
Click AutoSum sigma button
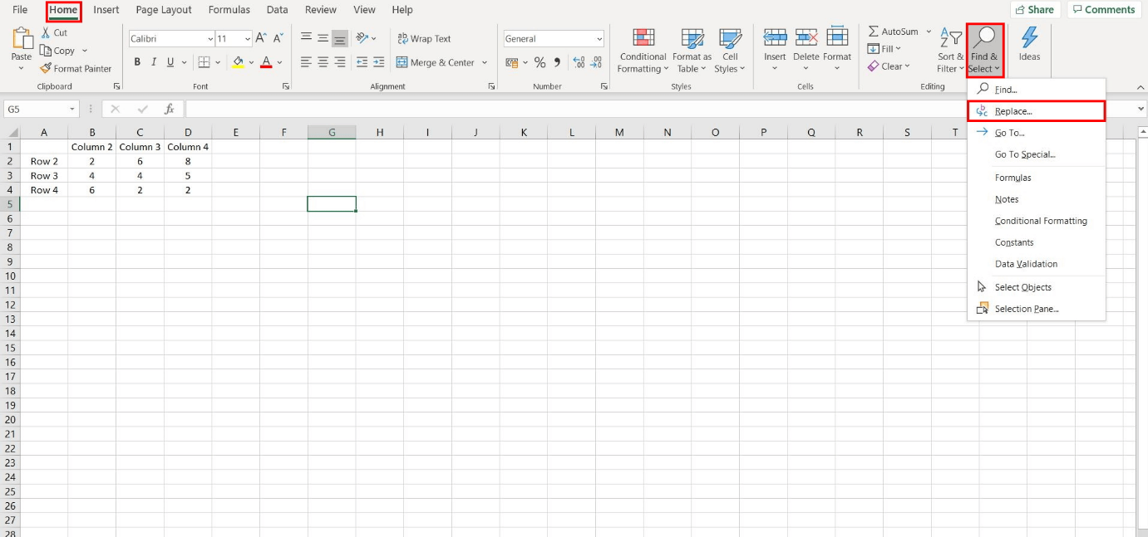click(x=893, y=32)
